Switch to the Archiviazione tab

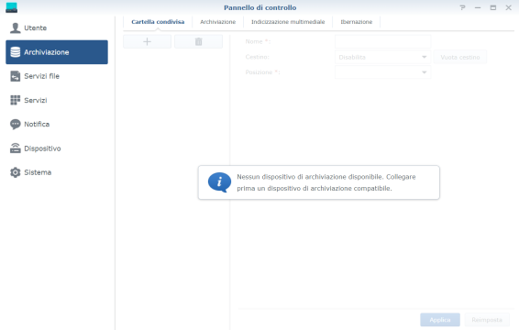[218, 22]
